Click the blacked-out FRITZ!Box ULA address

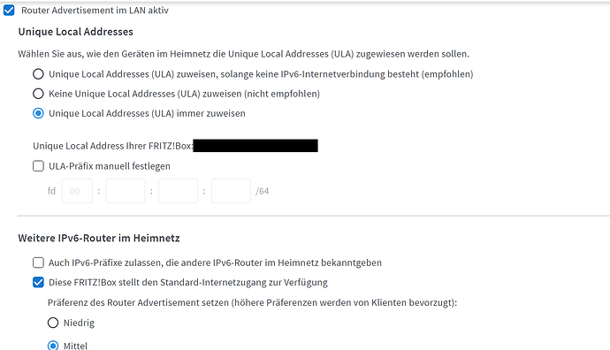tap(255, 146)
